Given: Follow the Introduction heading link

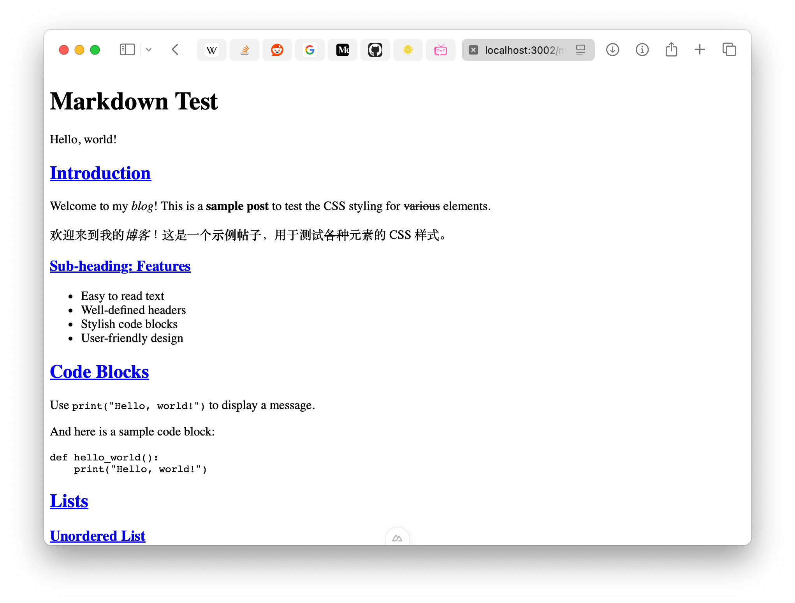Looking at the screenshot, I should pos(100,173).
